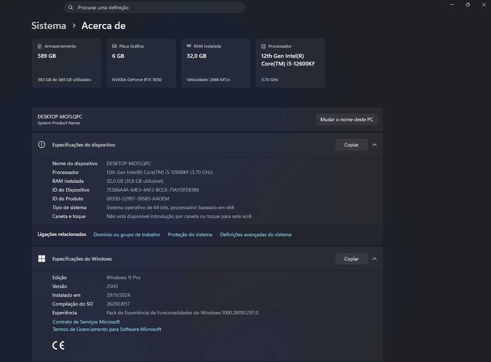
Task: Copy the Windows specifications
Action: (x=351, y=259)
